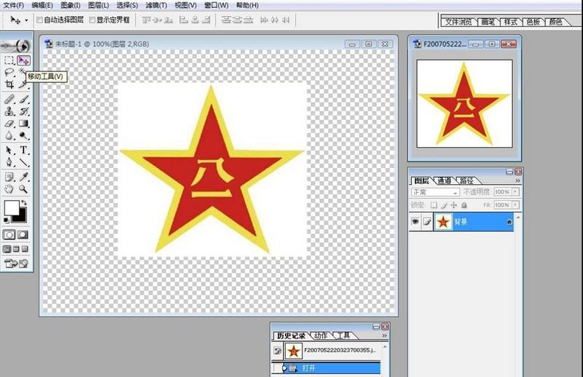
Task: Hide the 背景 layer with eye icon
Action: (x=415, y=222)
